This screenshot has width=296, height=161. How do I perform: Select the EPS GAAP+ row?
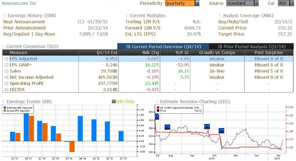click(x=148, y=65)
